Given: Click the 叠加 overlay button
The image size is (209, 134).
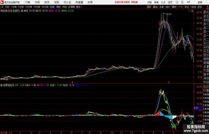Looking at the screenshot, I should (155, 7).
